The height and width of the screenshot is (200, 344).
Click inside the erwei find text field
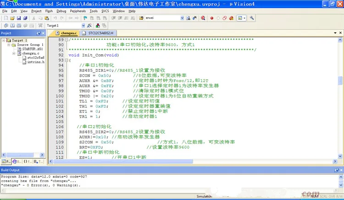[x=162, y=18]
